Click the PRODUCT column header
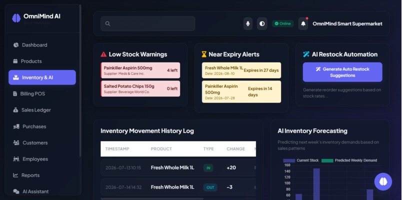 161,149
